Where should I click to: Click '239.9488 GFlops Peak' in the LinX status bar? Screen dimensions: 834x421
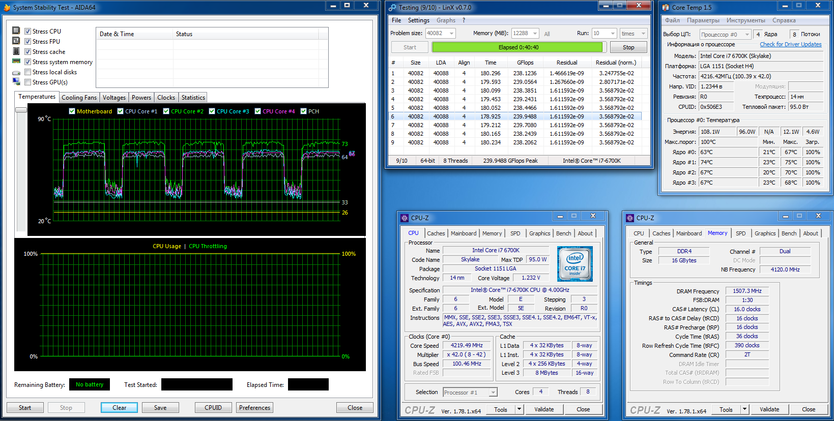510,161
